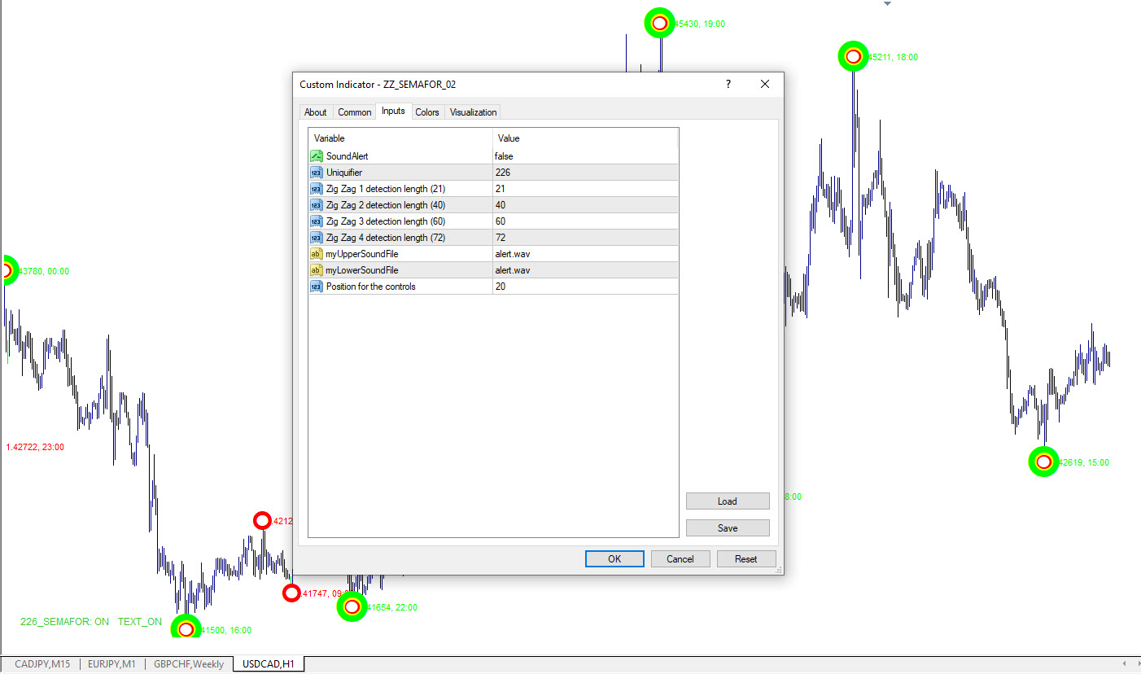1141x674 pixels.
Task: Click the SoundAlert boolean variable icon
Action: 317,156
